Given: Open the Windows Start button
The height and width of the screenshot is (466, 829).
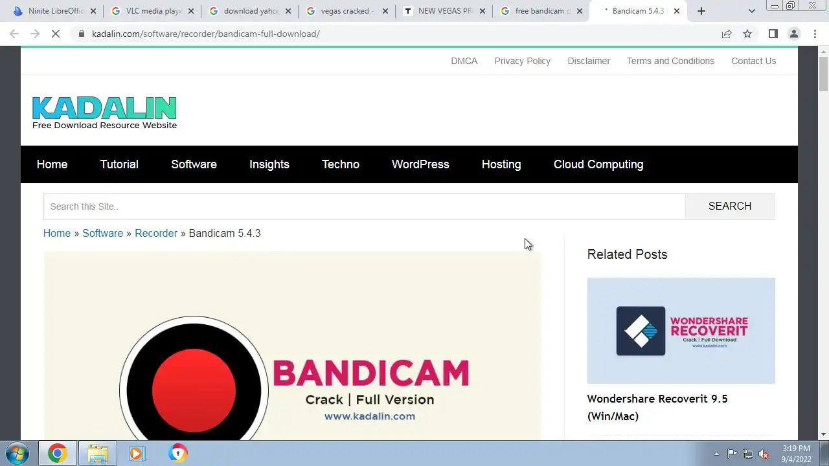Looking at the screenshot, I should coord(17,453).
